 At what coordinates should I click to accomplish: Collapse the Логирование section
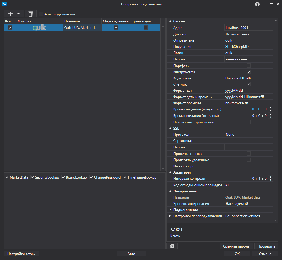click(x=170, y=191)
